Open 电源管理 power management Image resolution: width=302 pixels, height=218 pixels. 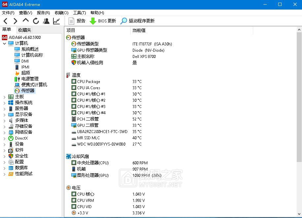pos(30,79)
